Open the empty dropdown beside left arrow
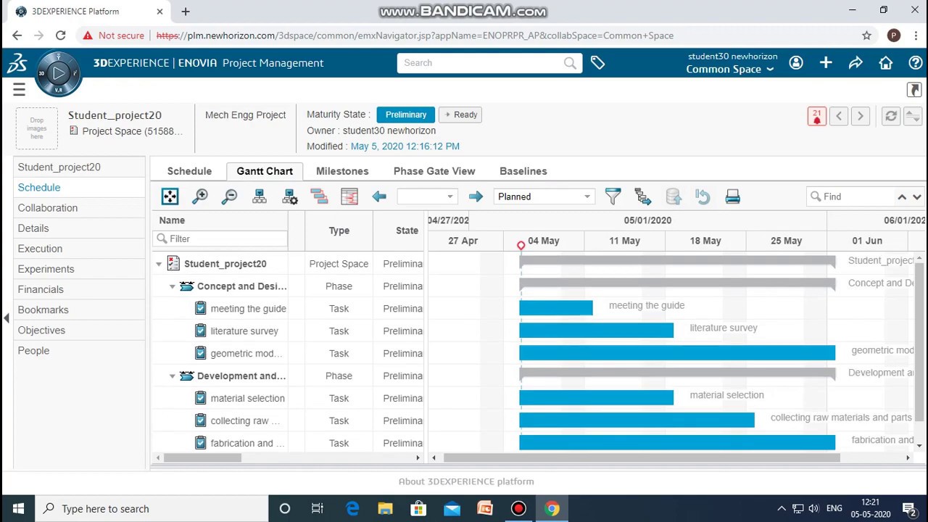 tap(426, 196)
